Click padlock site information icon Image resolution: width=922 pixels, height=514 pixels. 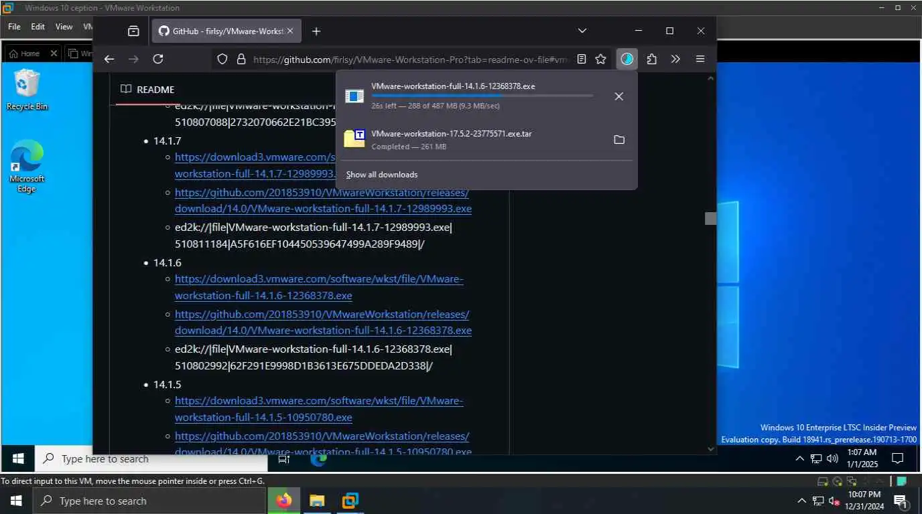pyautogui.click(x=241, y=59)
